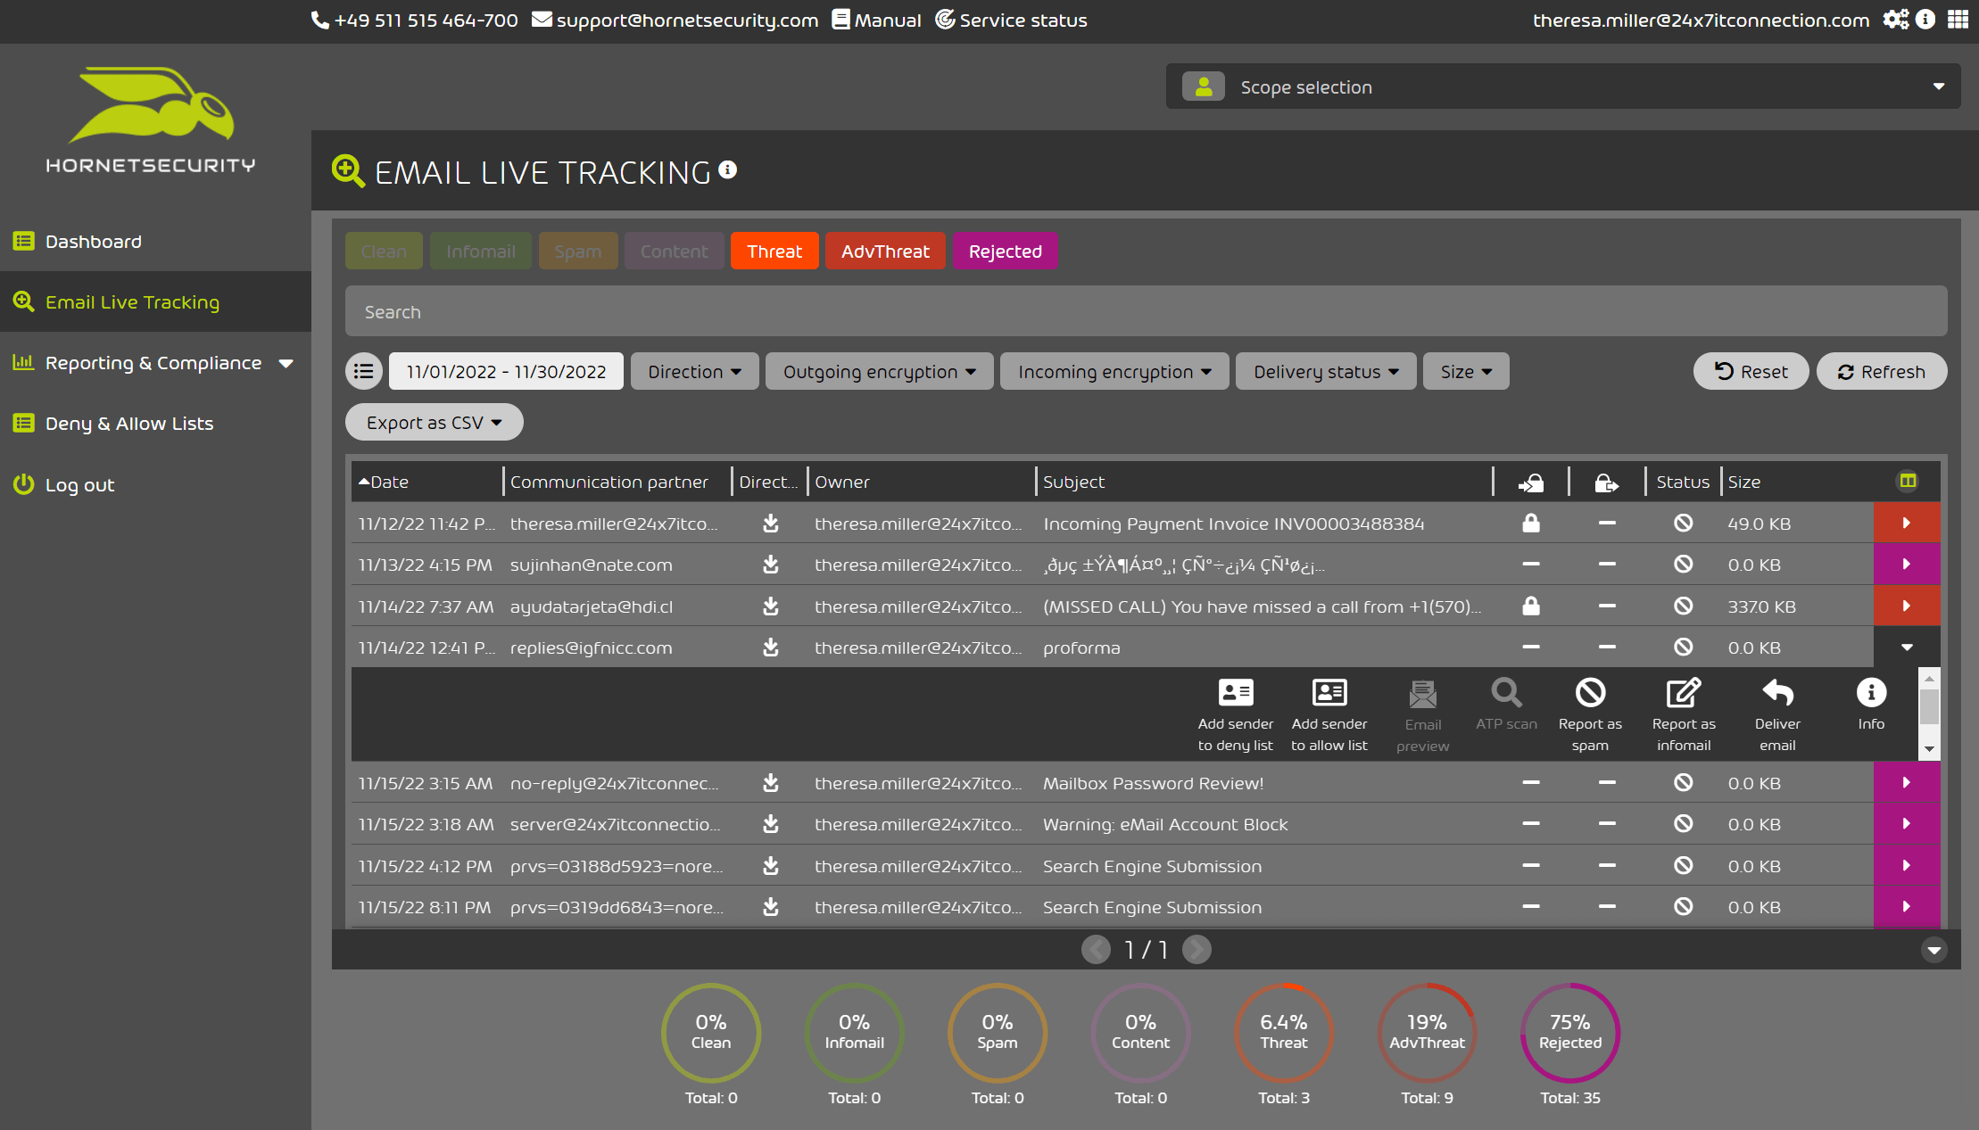Open the Direction dropdown
The height and width of the screenshot is (1130, 1979).
(x=694, y=371)
